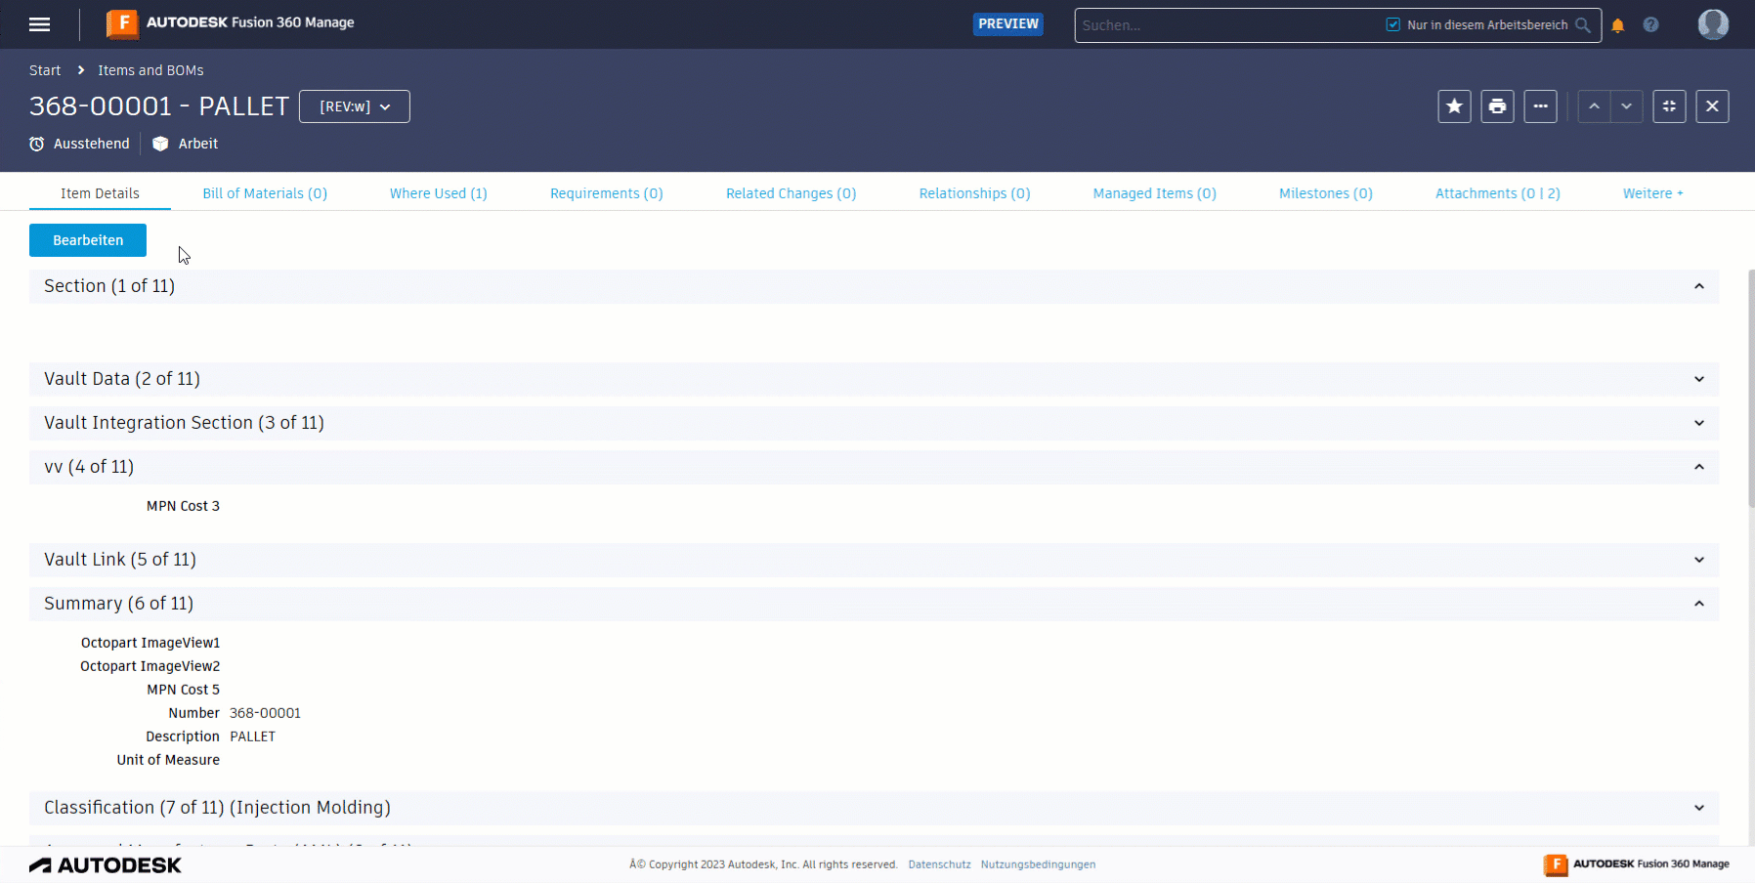Viewport: 1755px width, 883px height.
Task: Select the Item Details tab
Action: coord(100,193)
